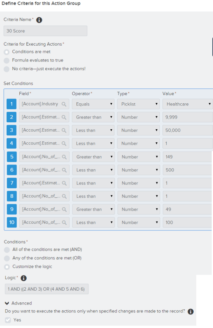Open row 6 'Less than' operator dropdown
Viewport: 213px width, 328px height.
[x=93, y=170]
